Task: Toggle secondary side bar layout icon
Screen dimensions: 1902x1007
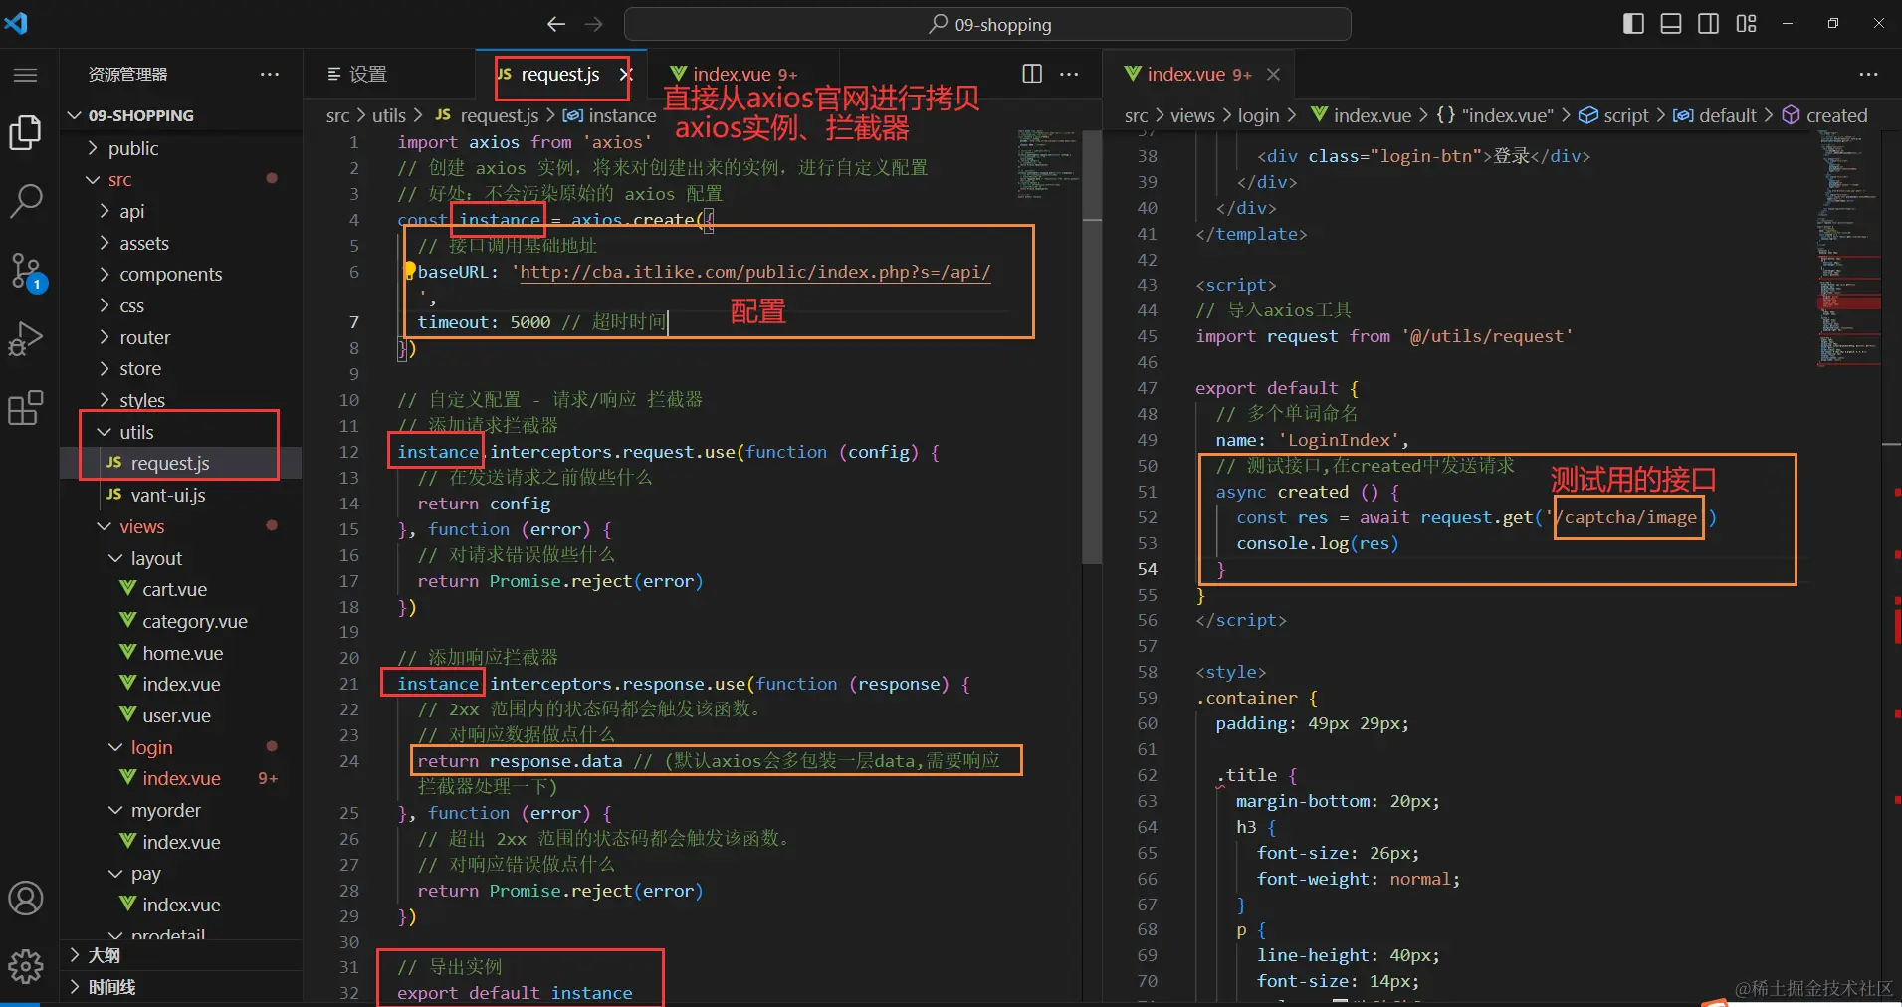Action: click(x=1709, y=24)
